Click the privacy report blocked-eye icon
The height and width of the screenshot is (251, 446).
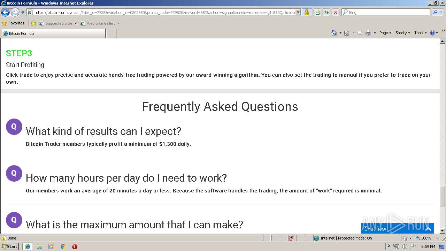291,238
